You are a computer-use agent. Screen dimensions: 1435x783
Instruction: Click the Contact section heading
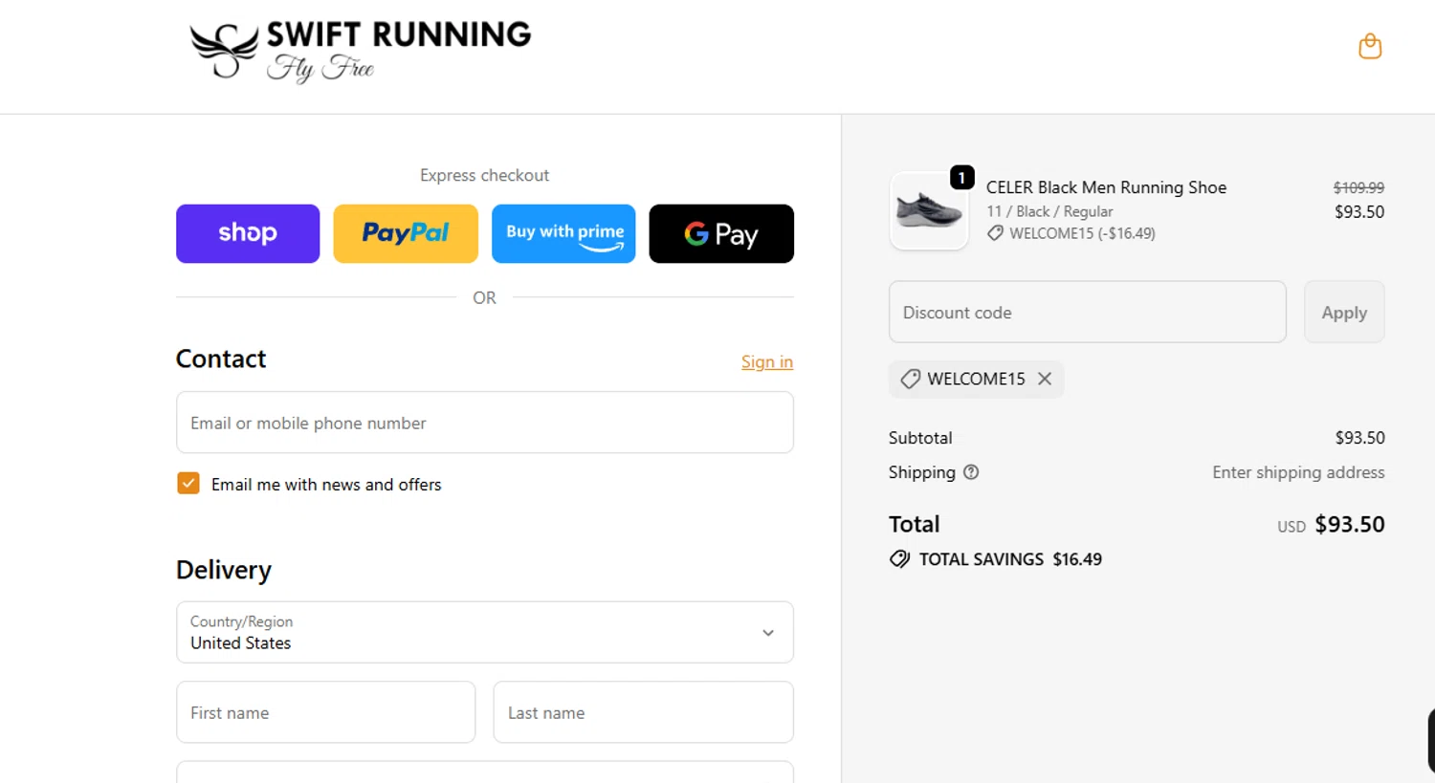pos(221,359)
